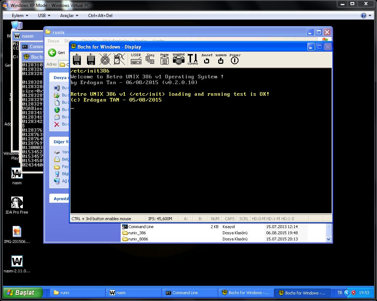Open the USB dropdown menu
This screenshot has height=301, width=377.
point(44,15)
